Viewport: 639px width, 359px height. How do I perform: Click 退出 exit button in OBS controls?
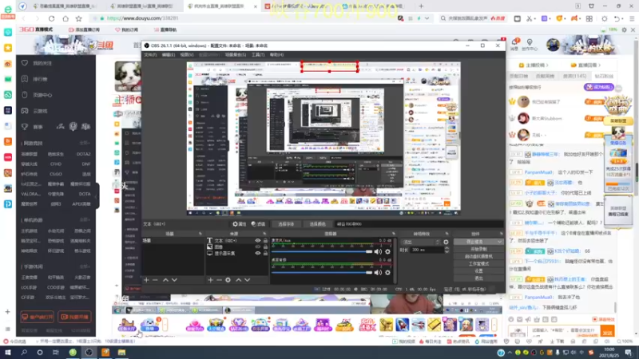[x=478, y=278]
